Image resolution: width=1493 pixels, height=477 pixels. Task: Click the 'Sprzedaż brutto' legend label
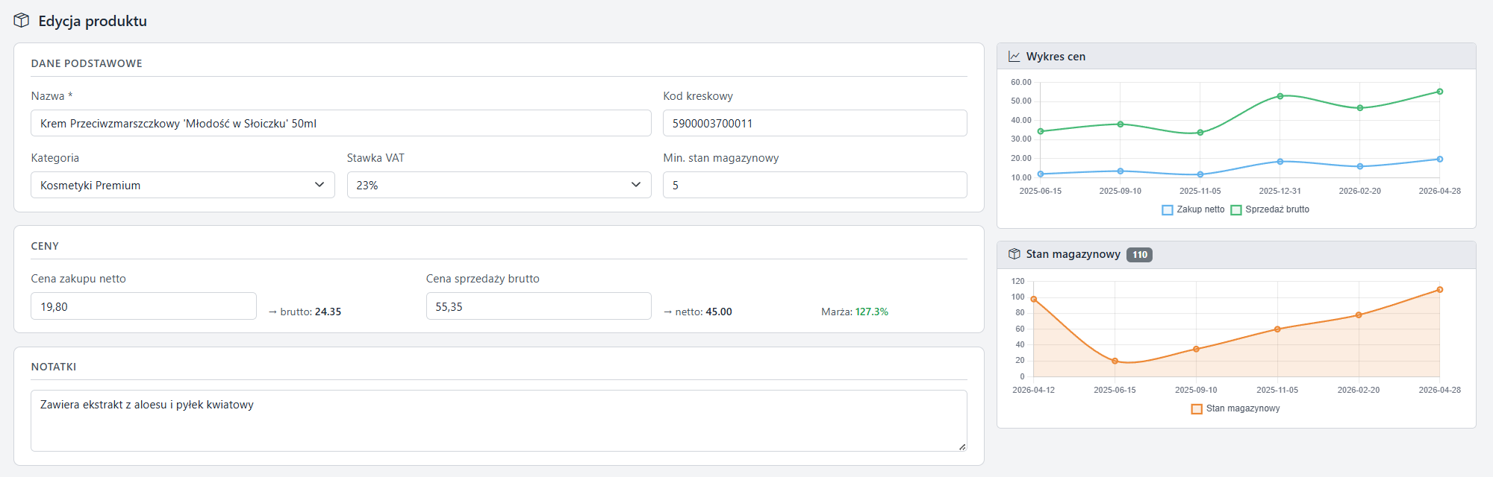click(1277, 209)
